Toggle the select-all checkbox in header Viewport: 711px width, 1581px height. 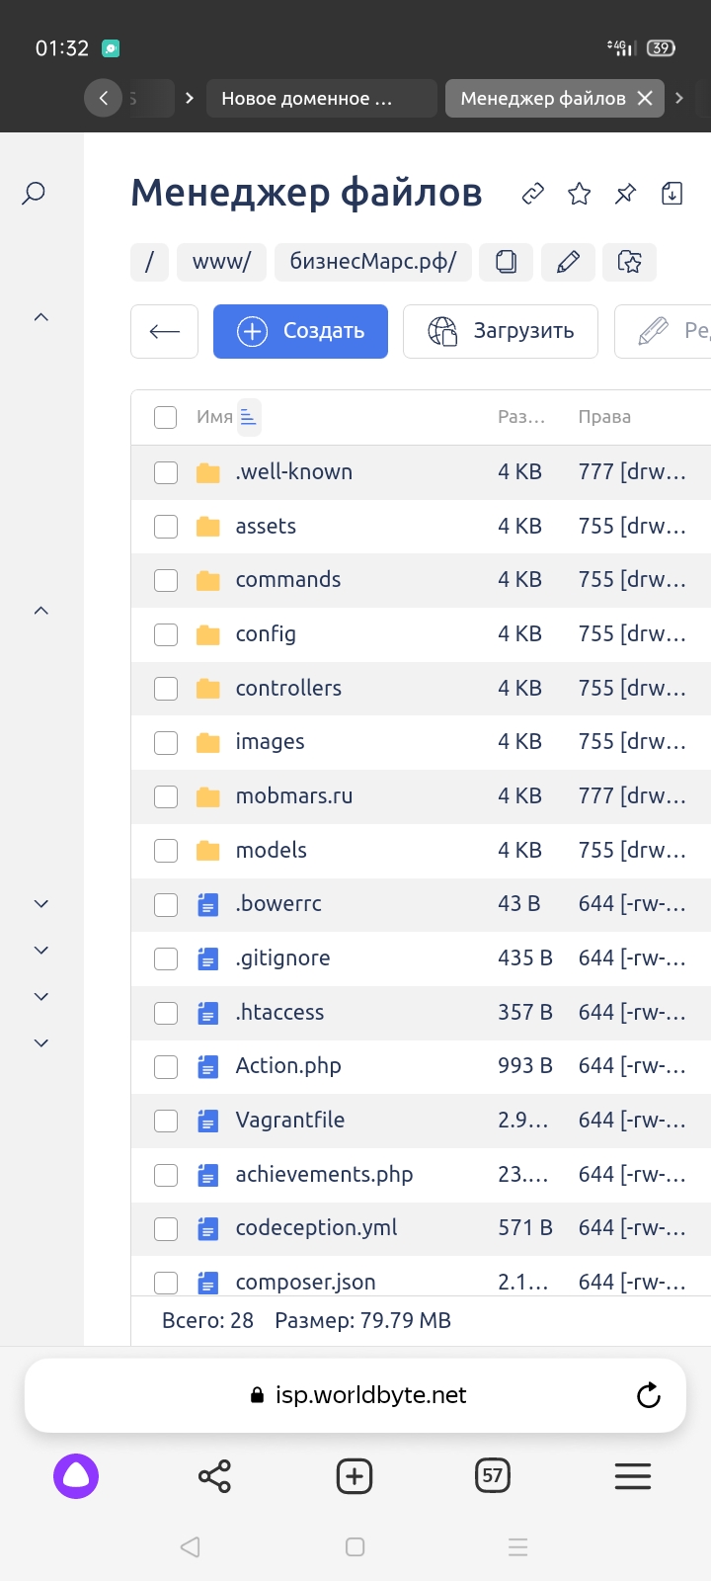click(166, 417)
